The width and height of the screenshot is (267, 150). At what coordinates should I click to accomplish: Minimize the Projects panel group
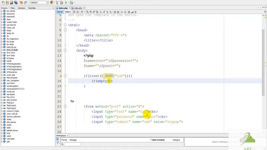tap(53, 8)
